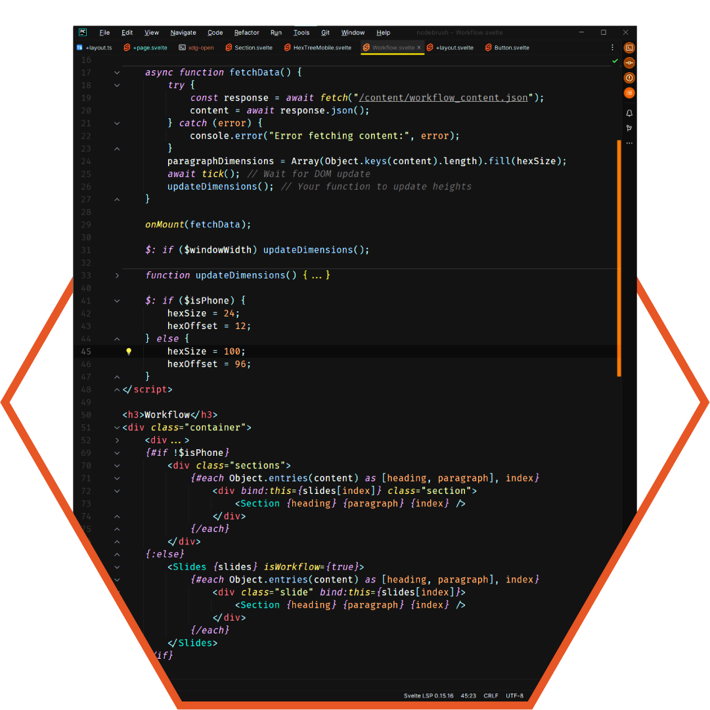Collapse the catch block fold at line 21
The width and height of the screenshot is (710, 710).
pos(117,123)
